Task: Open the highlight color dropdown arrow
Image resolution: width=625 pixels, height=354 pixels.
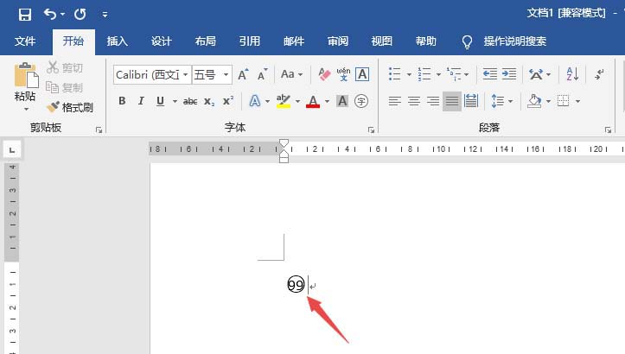Action: pyautogui.click(x=297, y=102)
